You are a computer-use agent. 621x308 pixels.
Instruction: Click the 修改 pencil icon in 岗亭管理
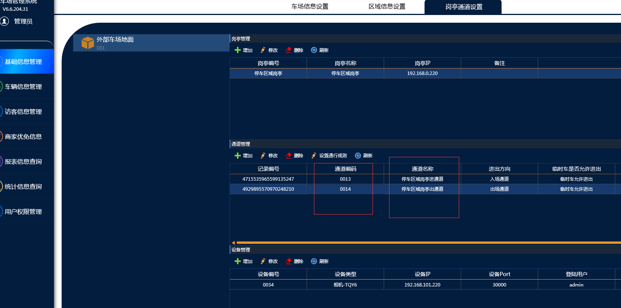pyautogui.click(x=263, y=50)
